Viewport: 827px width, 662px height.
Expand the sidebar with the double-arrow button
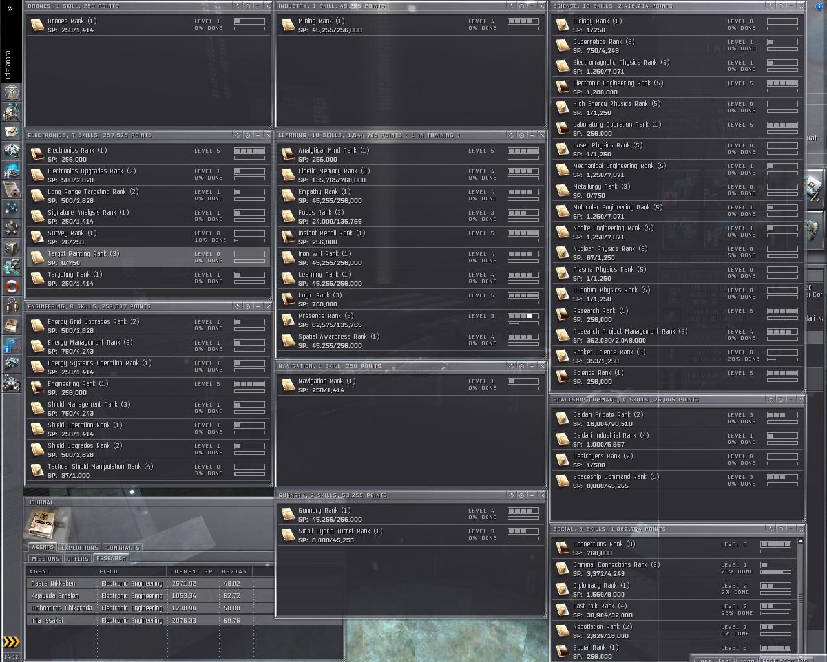[10, 8]
